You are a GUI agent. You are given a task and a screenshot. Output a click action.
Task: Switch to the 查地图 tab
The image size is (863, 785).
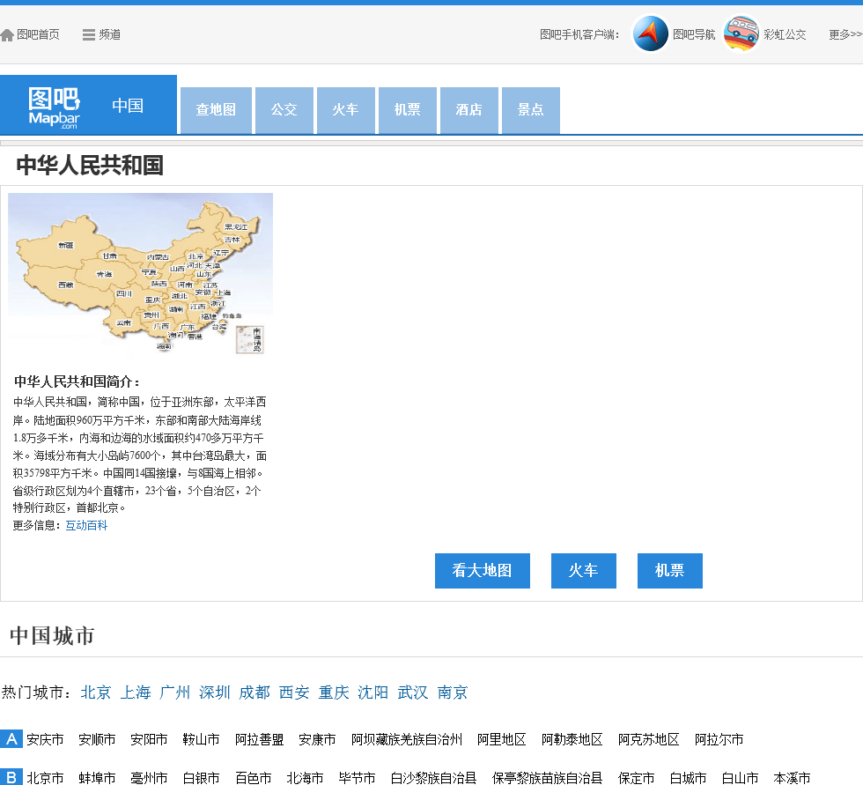pos(216,110)
